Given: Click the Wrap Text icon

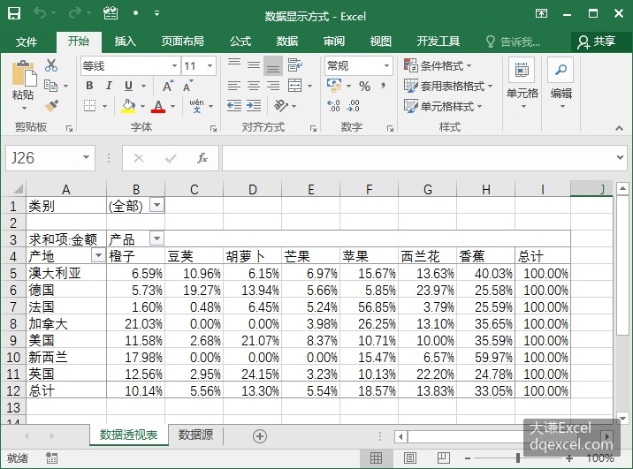Looking at the screenshot, I should click(x=295, y=65).
